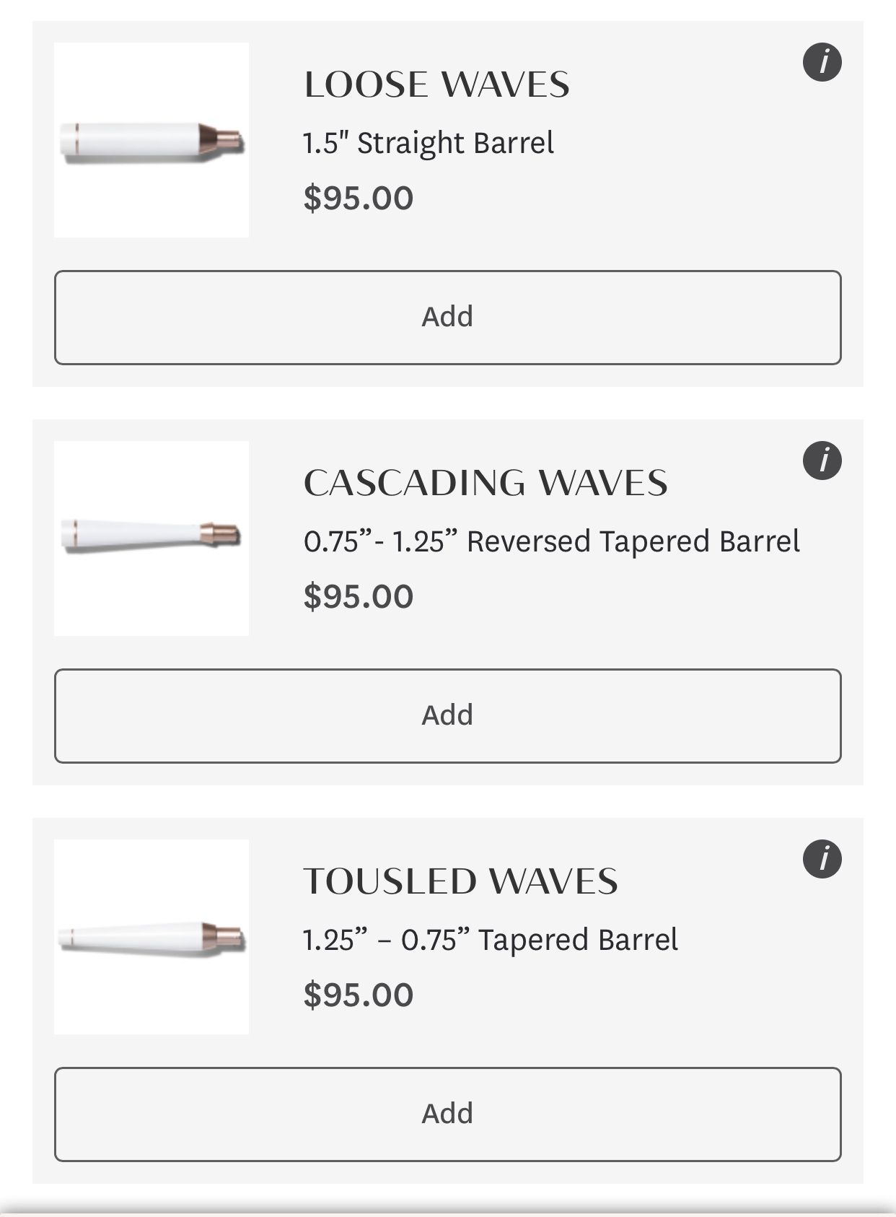Add the Tousled Waves Tapered Barrel
Screen dimensions: 896x1217
(x=447, y=1115)
